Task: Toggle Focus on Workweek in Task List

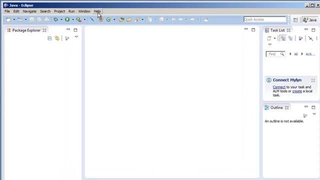Action: [x=300, y=38]
